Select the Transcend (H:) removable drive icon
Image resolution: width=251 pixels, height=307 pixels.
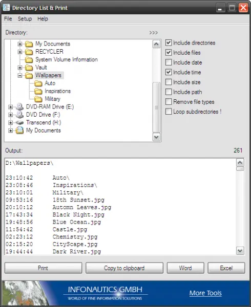tap(20, 123)
